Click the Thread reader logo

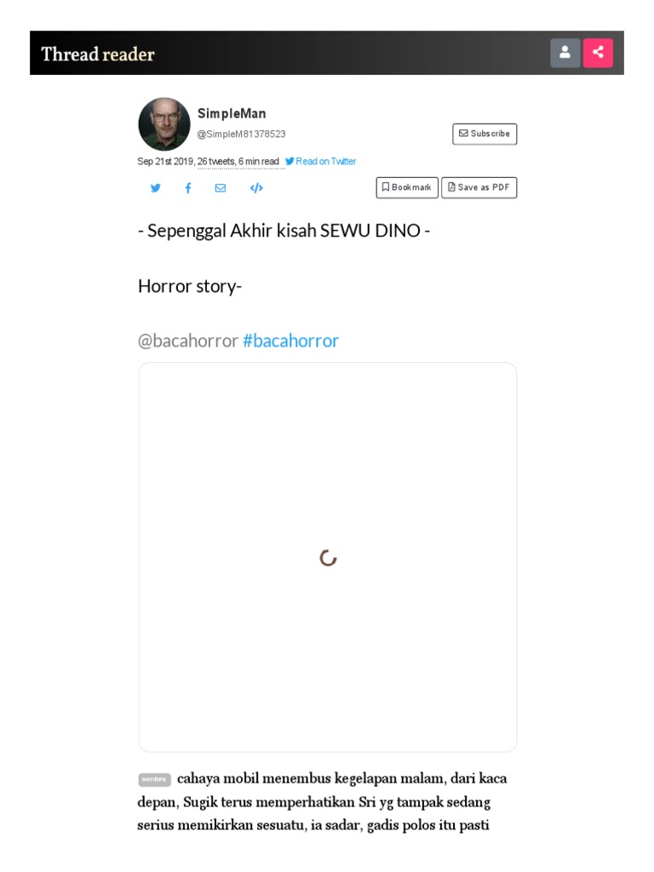(x=98, y=54)
